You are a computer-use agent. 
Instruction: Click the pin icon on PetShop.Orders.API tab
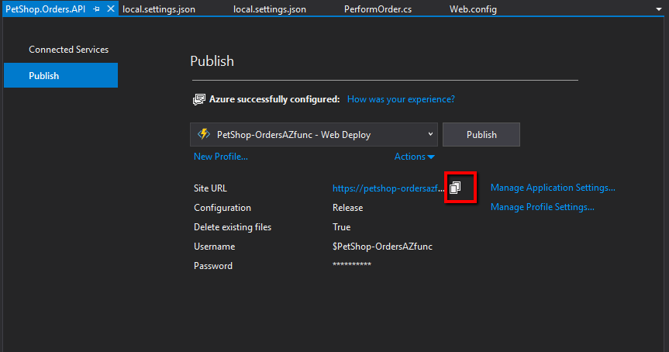pos(96,9)
